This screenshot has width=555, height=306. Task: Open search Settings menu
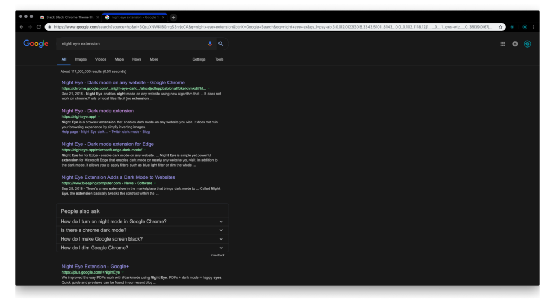coord(199,59)
